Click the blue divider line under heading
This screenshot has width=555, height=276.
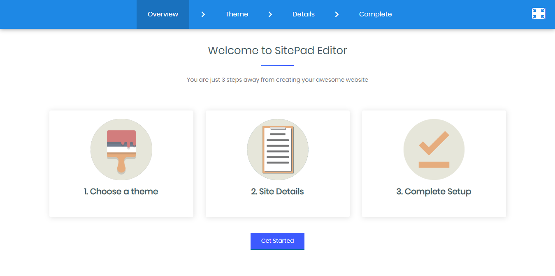point(278,66)
